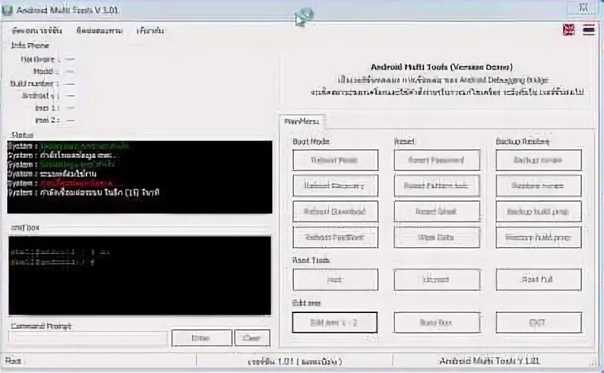Click the Wipe Data button
The image size is (604, 373).
pyautogui.click(x=437, y=238)
